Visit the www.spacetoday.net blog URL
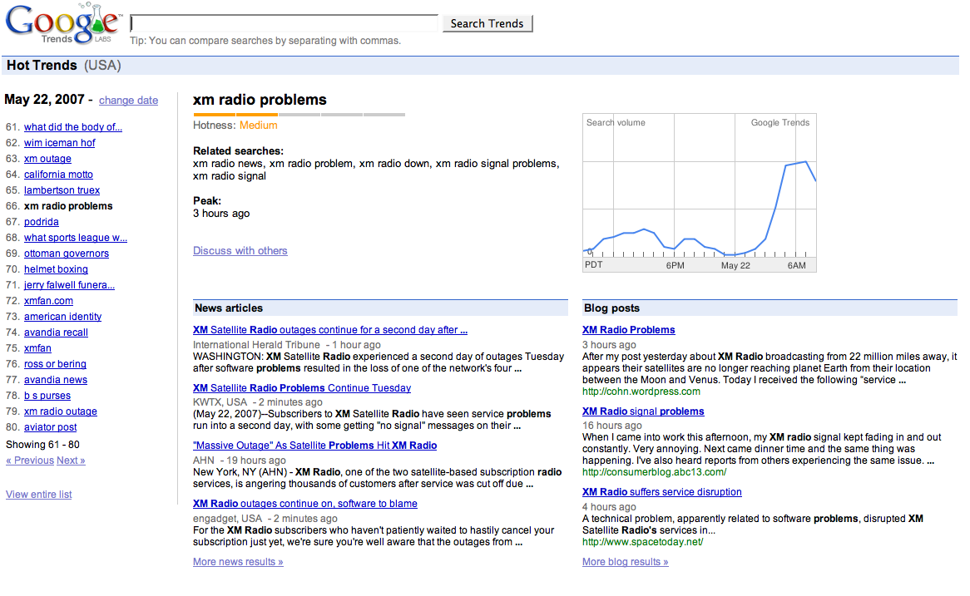970x596 pixels. [x=642, y=542]
